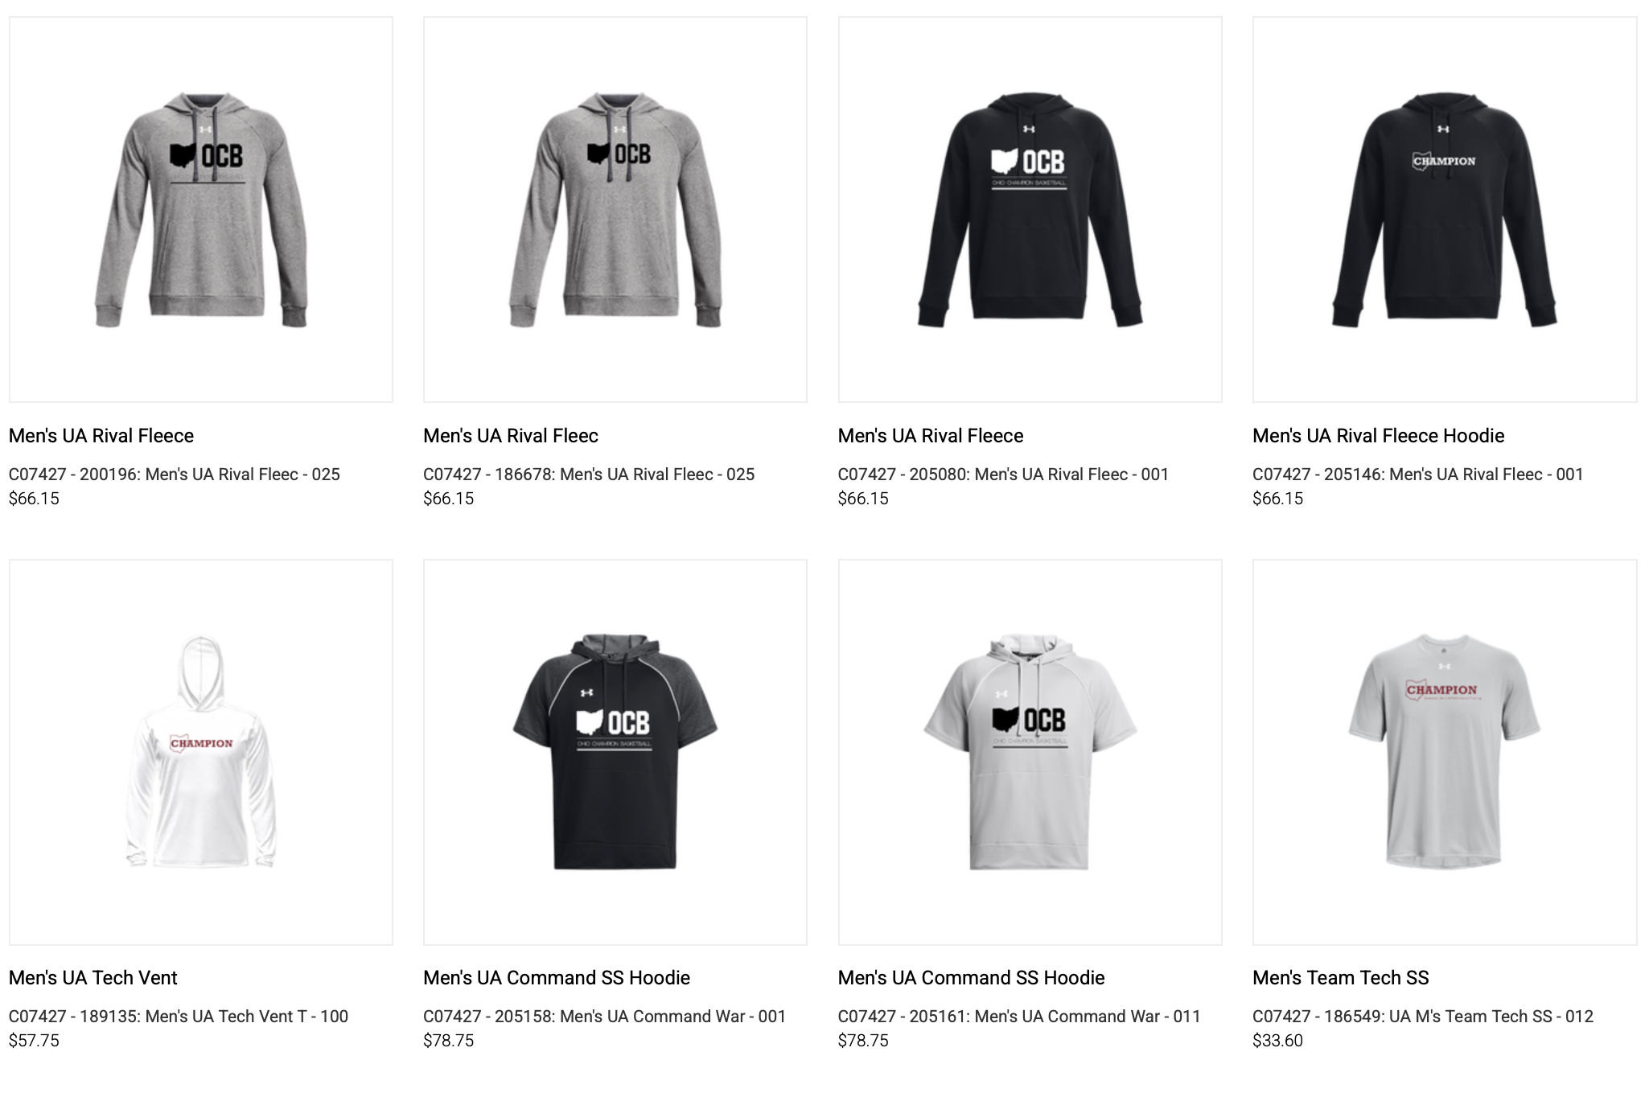1649x1097 pixels.
Task: Select the black Men's UA Command SS Hoodie title
Action: 557,978
